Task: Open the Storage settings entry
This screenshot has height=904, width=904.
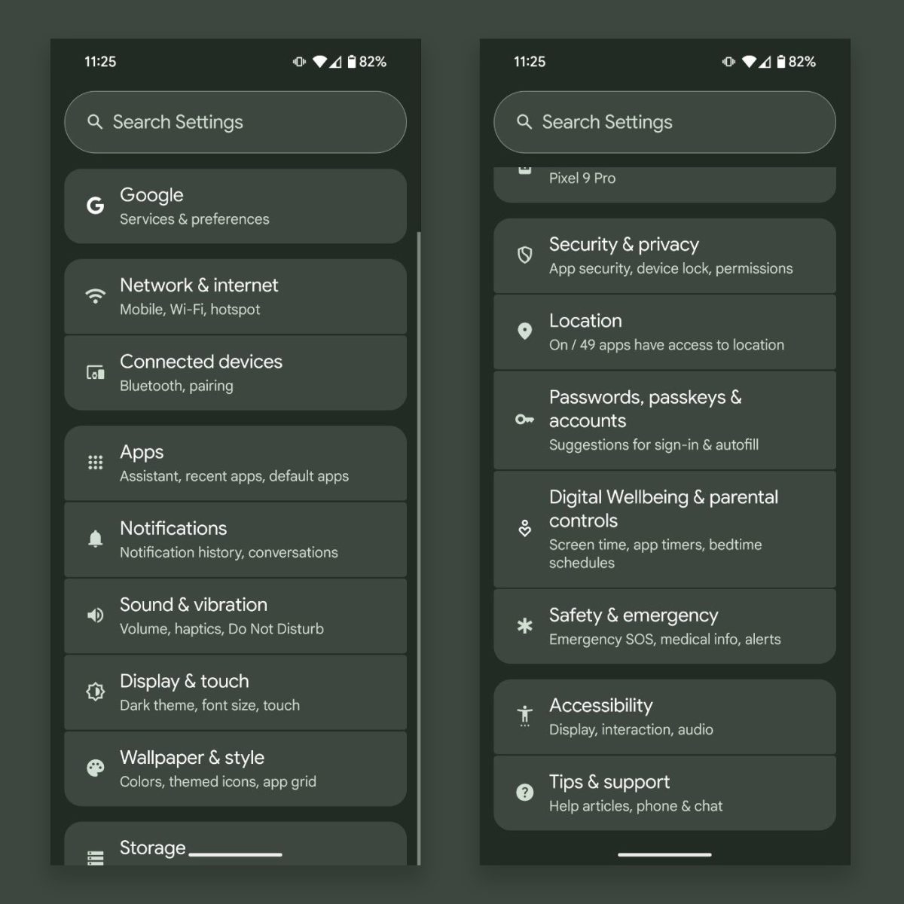Action: (x=235, y=845)
